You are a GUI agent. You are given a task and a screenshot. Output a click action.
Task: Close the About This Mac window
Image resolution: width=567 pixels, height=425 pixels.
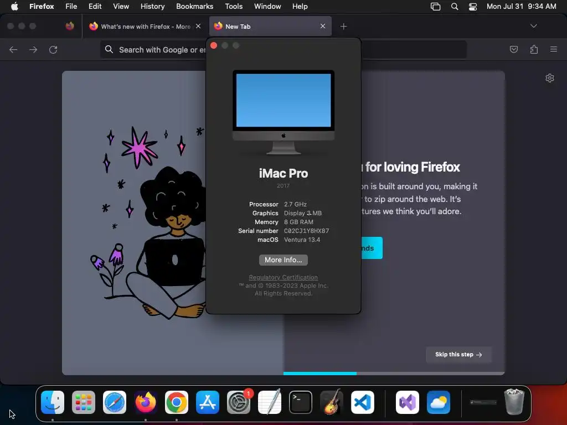[x=214, y=45]
